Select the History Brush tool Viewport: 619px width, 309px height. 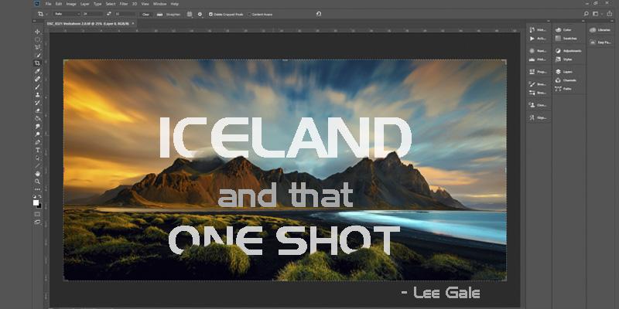coord(37,103)
